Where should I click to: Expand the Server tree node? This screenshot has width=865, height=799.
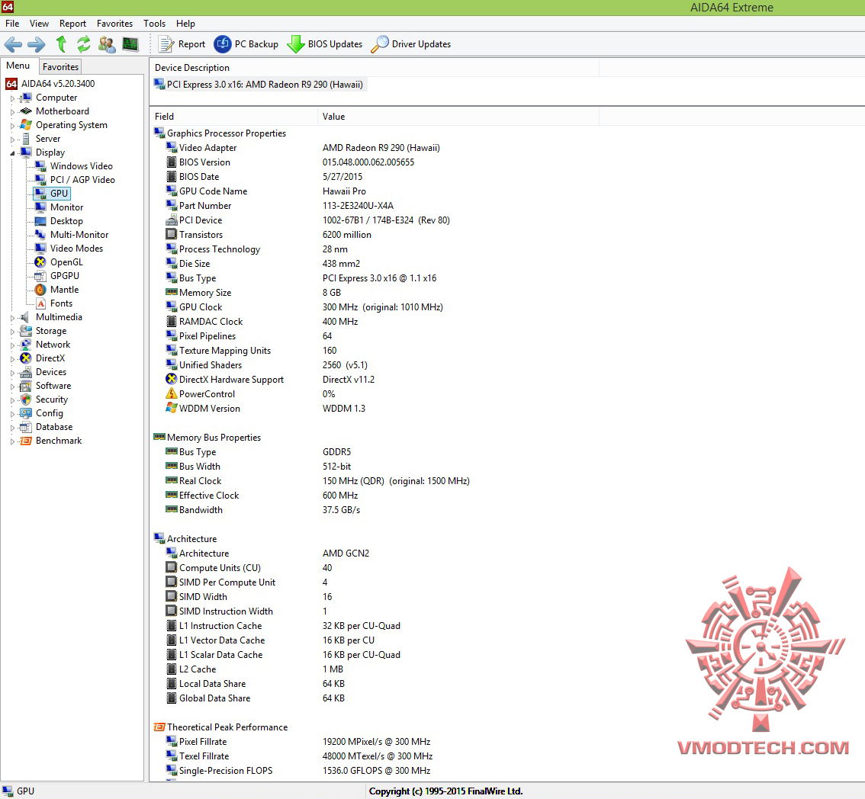point(12,140)
